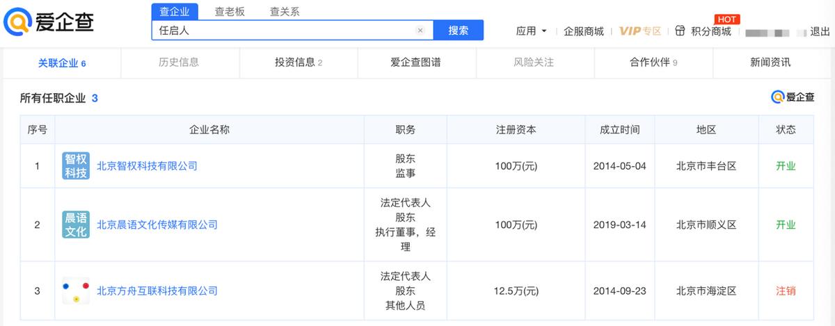Open 北京方舟互联科技有限公司 company link
The width and height of the screenshot is (835, 326).
click(157, 291)
